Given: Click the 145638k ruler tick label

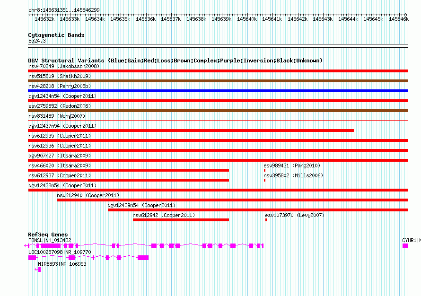Looking at the screenshot, I should coord(196,19).
